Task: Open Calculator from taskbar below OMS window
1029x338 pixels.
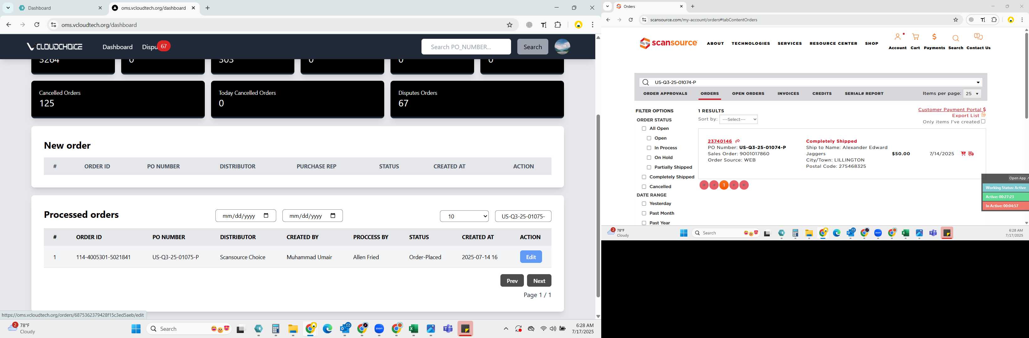Action: click(x=276, y=329)
